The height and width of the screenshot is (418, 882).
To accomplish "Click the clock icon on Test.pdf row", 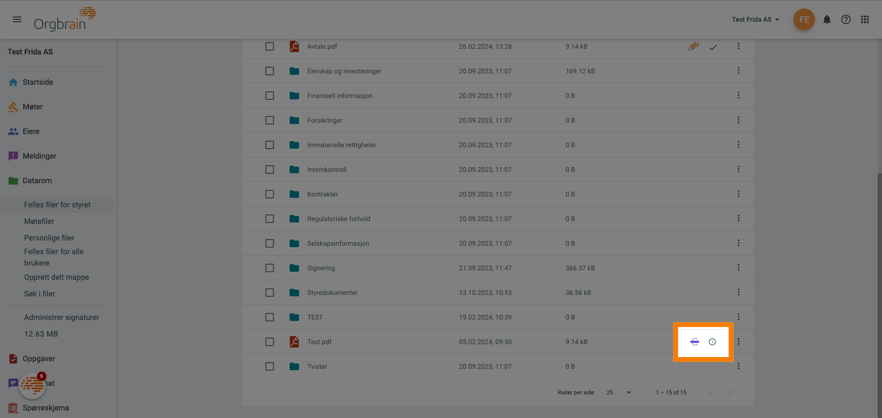I will click(x=712, y=342).
